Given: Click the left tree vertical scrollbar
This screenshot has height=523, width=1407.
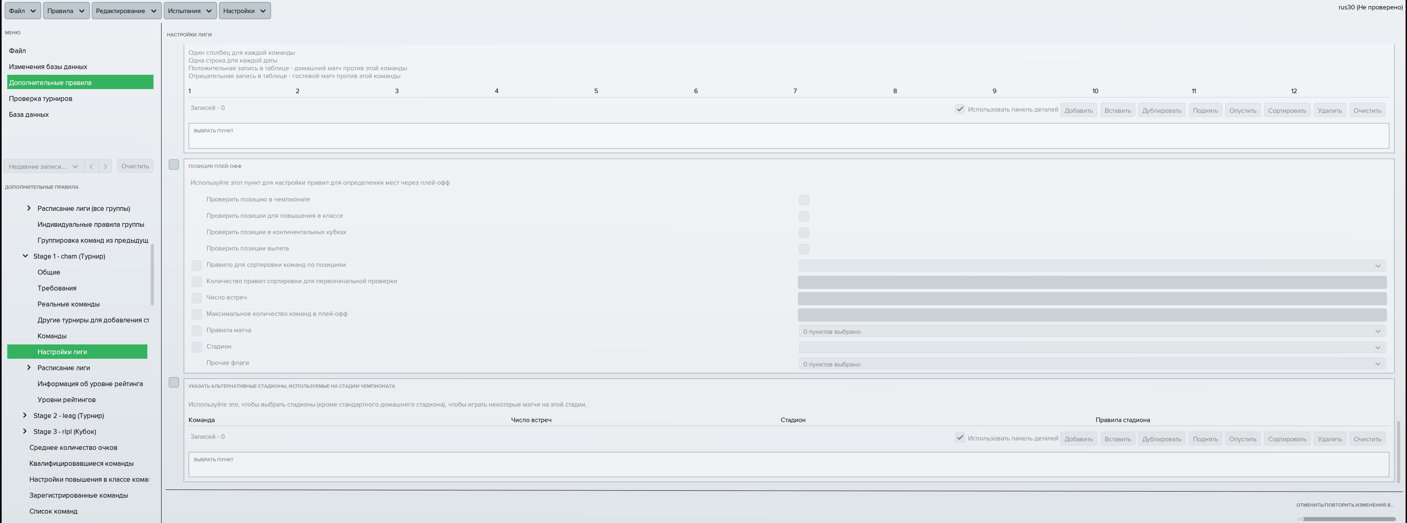Looking at the screenshot, I should click(x=152, y=274).
